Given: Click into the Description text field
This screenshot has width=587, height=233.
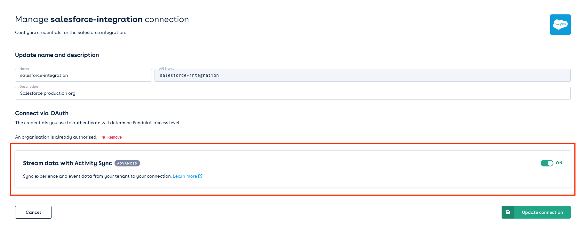Looking at the screenshot, I should pos(292,93).
